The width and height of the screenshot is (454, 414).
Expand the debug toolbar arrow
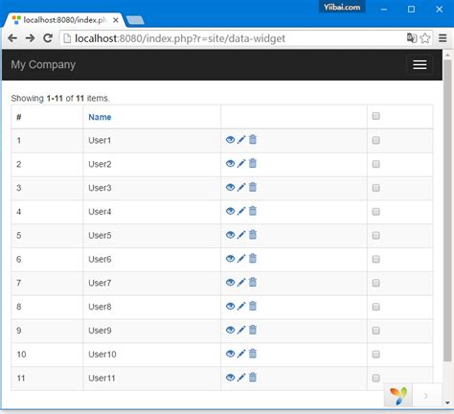click(x=426, y=396)
